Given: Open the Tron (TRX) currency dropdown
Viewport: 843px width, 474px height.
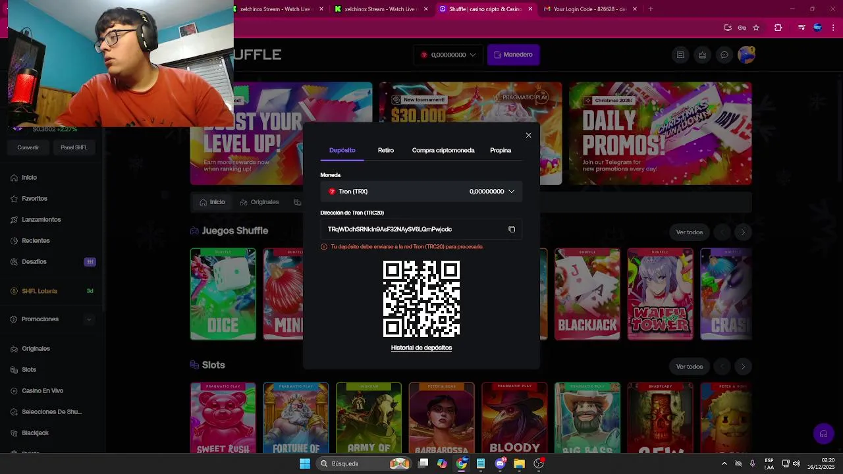Looking at the screenshot, I should click(x=421, y=192).
